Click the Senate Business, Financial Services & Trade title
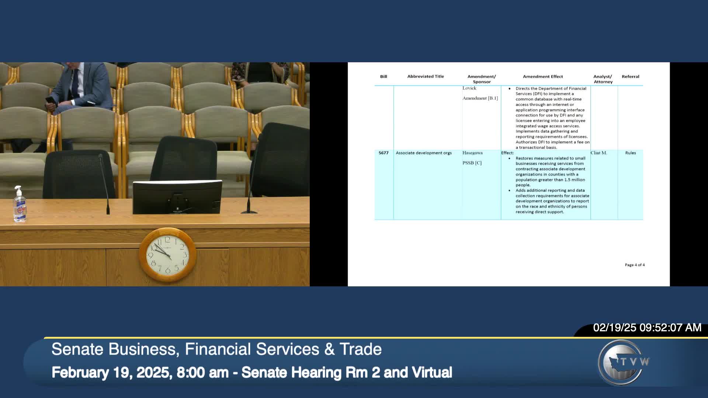The width and height of the screenshot is (708, 398). point(216,349)
